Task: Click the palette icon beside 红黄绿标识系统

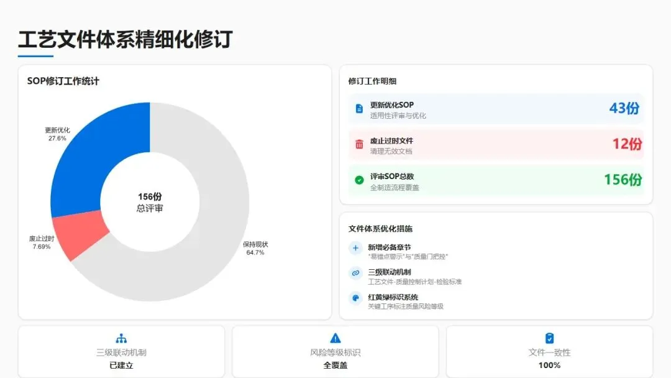Action: tap(355, 298)
